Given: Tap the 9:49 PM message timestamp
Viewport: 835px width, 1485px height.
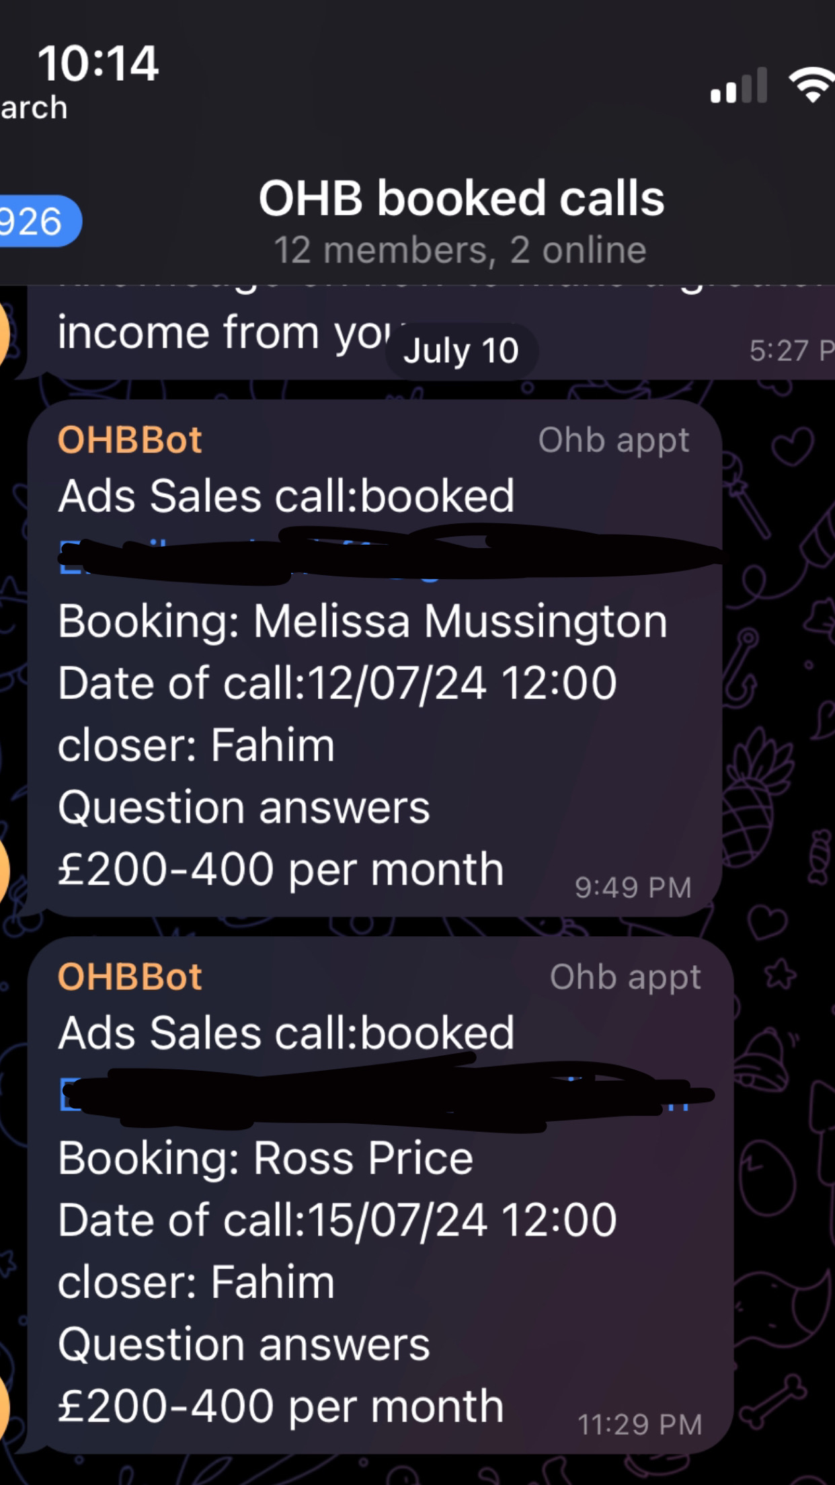Looking at the screenshot, I should [633, 888].
